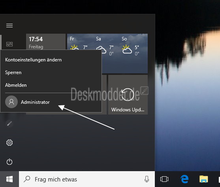
Task: Click the Administrator user avatar
Action: click(x=11, y=102)
